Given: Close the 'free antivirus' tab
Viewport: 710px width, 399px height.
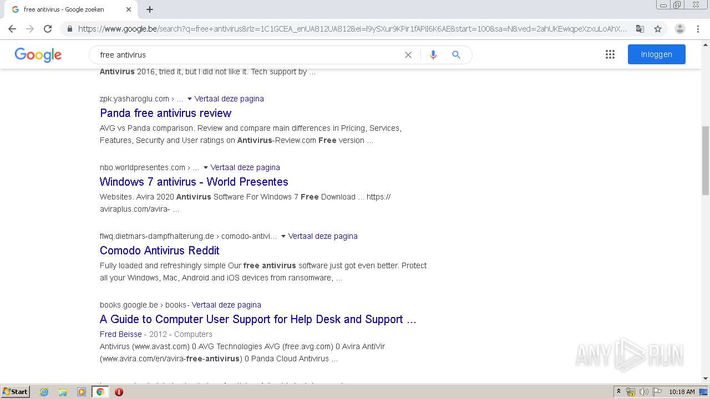Looking at the screenshot, I should click(129, 9).
